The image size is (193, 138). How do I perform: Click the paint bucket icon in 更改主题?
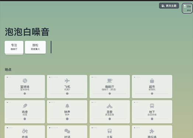tap(163, 6)
